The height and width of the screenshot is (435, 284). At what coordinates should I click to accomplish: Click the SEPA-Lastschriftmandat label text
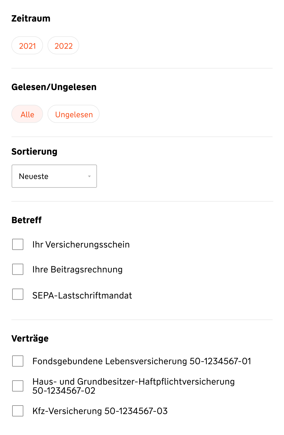(x=82, y=296)
